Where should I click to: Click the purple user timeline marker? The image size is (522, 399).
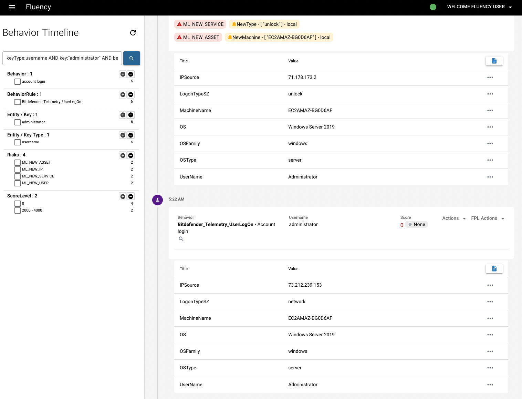tap(157, 200)
